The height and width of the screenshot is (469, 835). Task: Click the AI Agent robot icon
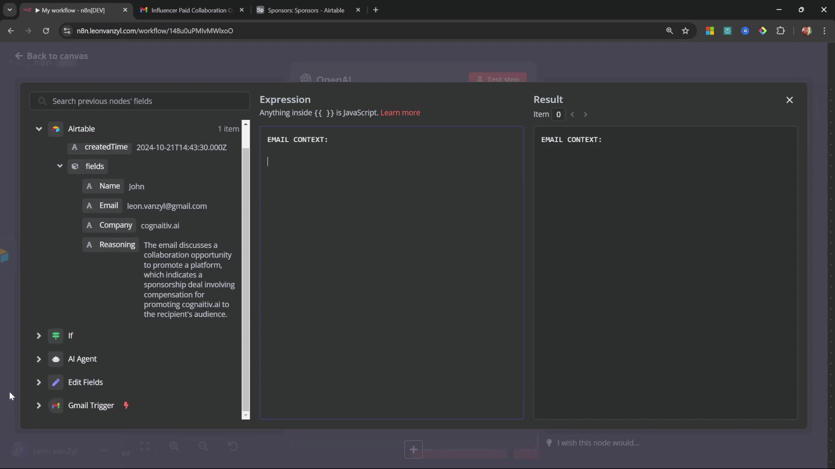coord(56,359)
